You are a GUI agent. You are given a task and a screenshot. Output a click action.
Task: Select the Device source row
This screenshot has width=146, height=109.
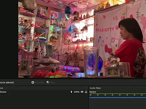tap(44, 92)
